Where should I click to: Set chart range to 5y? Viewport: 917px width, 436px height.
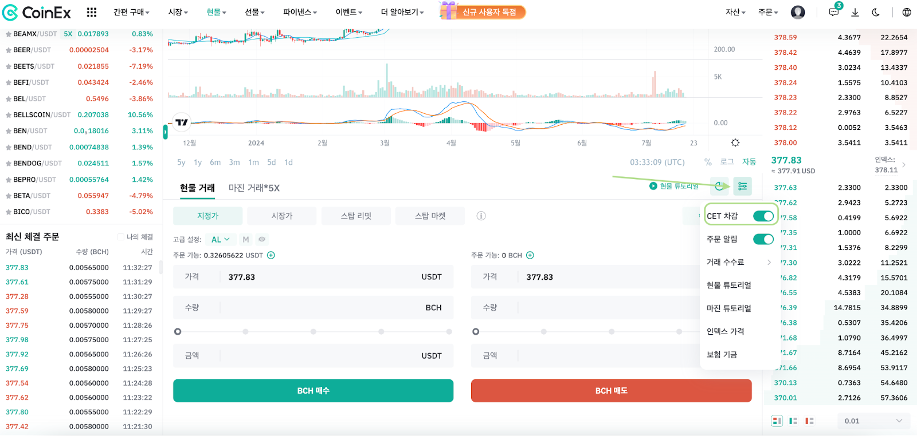coord(181,162)
